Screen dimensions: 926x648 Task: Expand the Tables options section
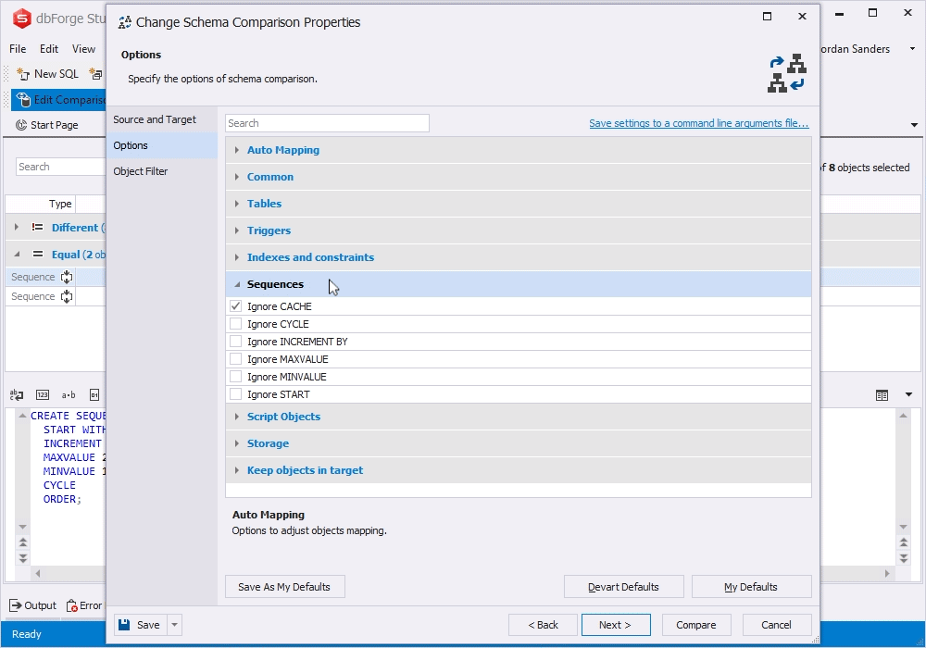pos(237,204)
